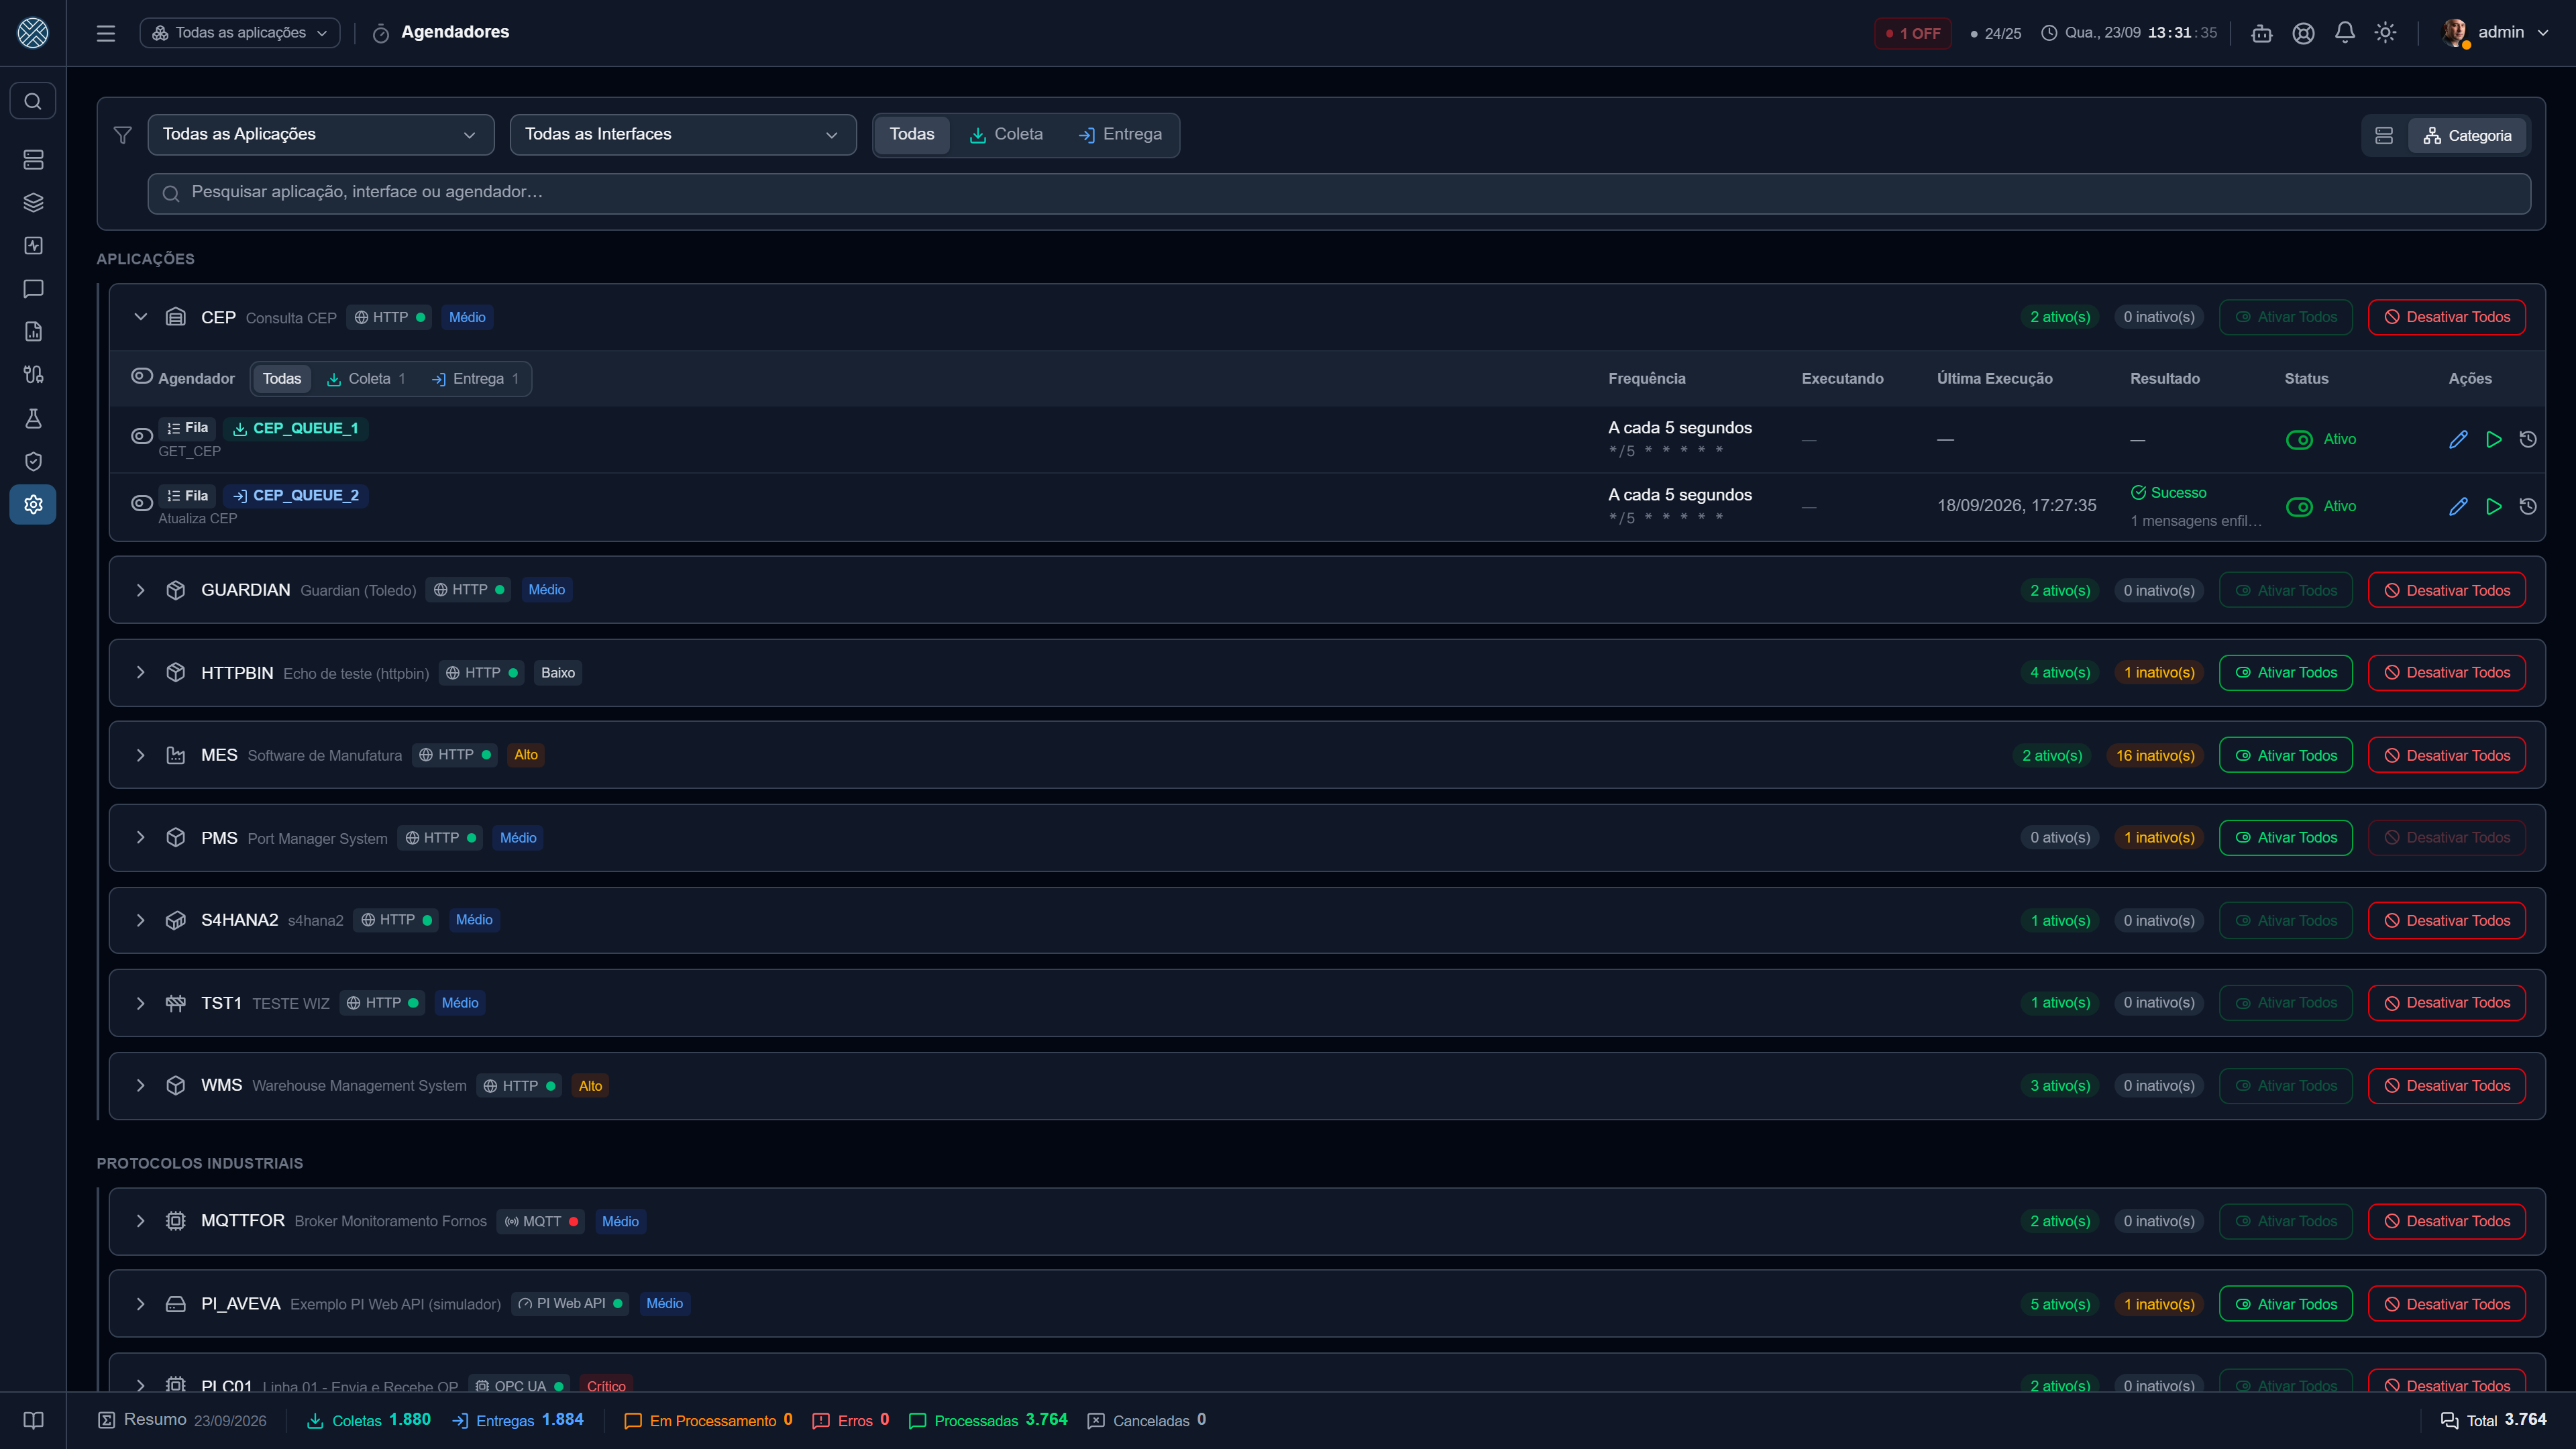Image resolution: width=2576 pixels, height=1449 pixels.
Task: Open history icon for CEP_QUEUE_1
Action: 2528,439
